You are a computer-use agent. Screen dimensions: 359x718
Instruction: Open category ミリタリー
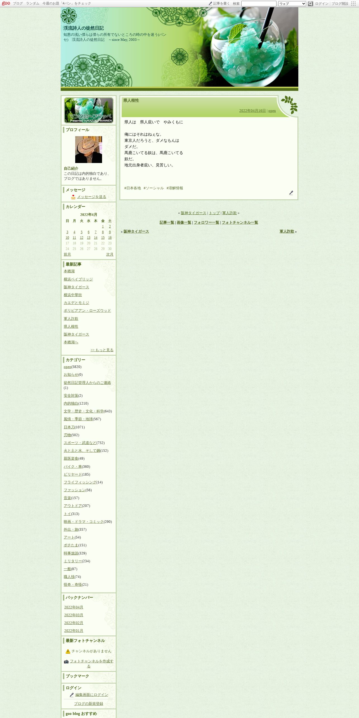[x=73, y=561]
